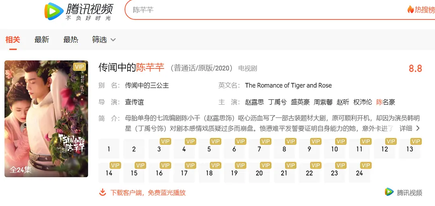Click the search box containing 陈芊芊
Screen dimensions: 435x206
pyautogui.click(x=262, y=10)
